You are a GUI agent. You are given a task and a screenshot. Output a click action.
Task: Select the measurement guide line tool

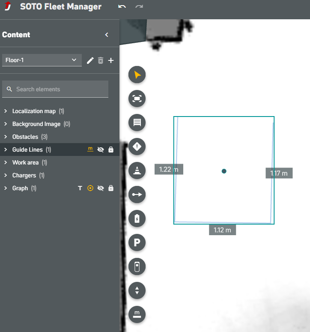(x=137, y=314)
